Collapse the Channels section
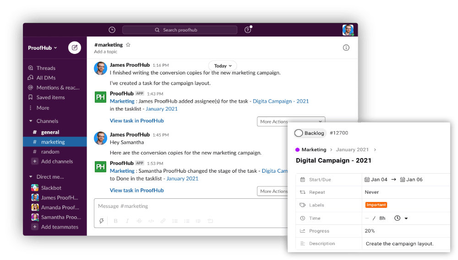Viewport: 458px width, 260px height. point(31,121)
